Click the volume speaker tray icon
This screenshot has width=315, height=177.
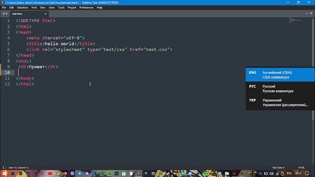272,174
